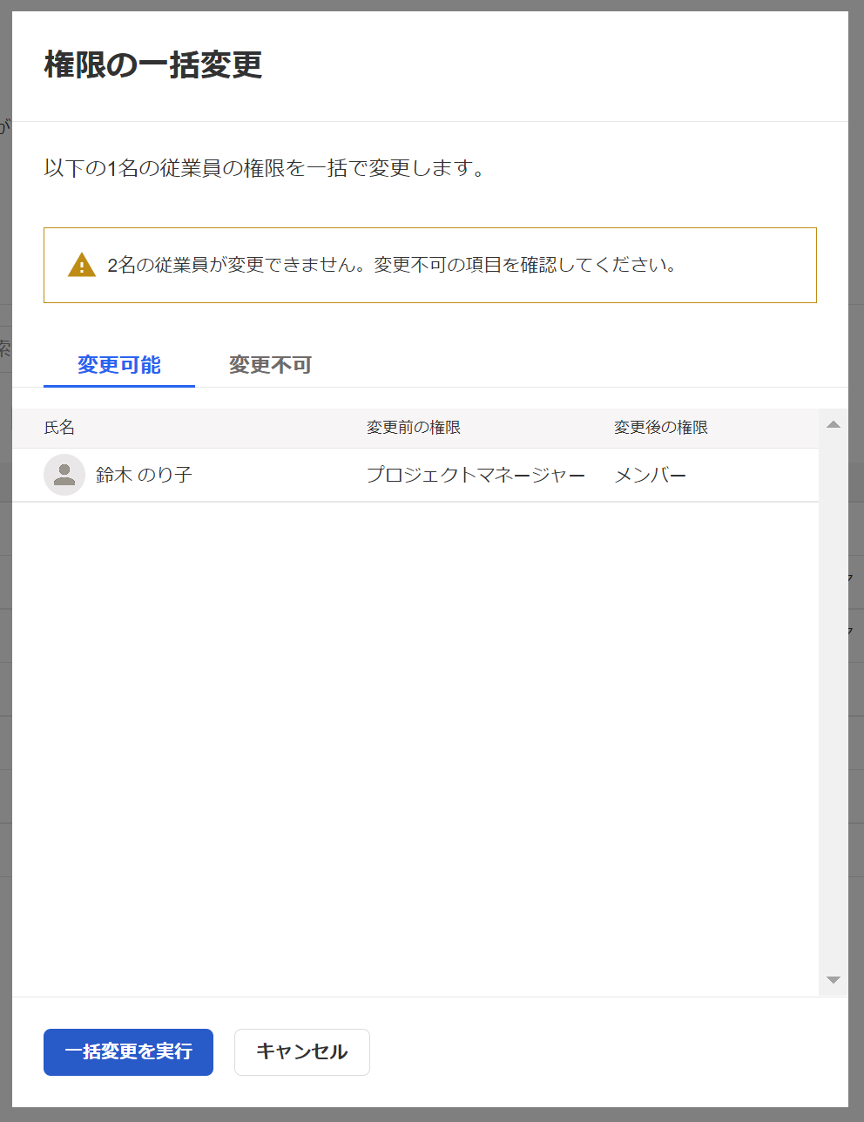Image resolution: width=864 pixels, height=1122 pixels.
Task: Click the scrollbar up arrow
Action: pyautogui.click(x=834, y=424)
